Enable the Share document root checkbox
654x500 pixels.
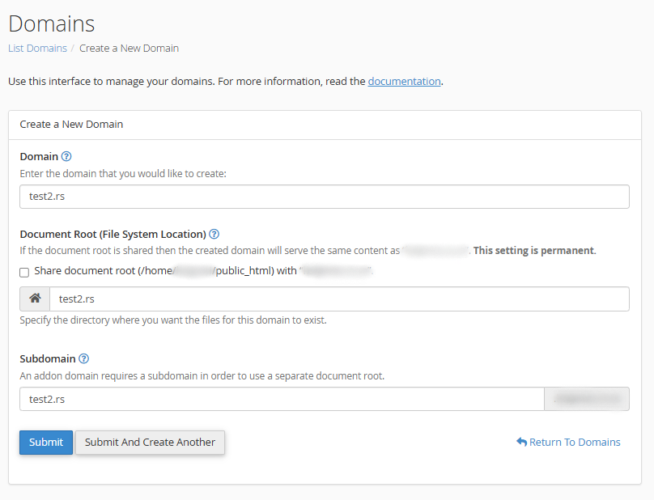[x=24, y=273]
